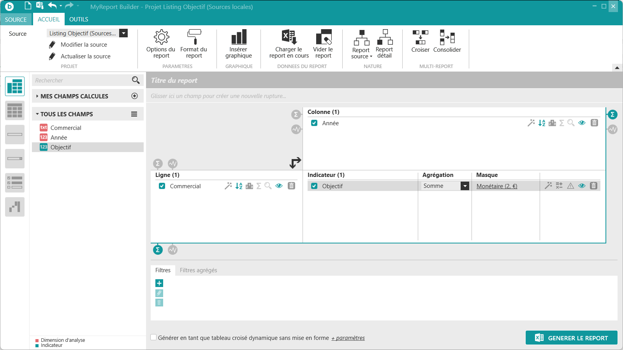Image resolution: width=623 pixels, height=350 pixels.
Task: Toggle visibility eye for Commercial row
Action: 279,186
